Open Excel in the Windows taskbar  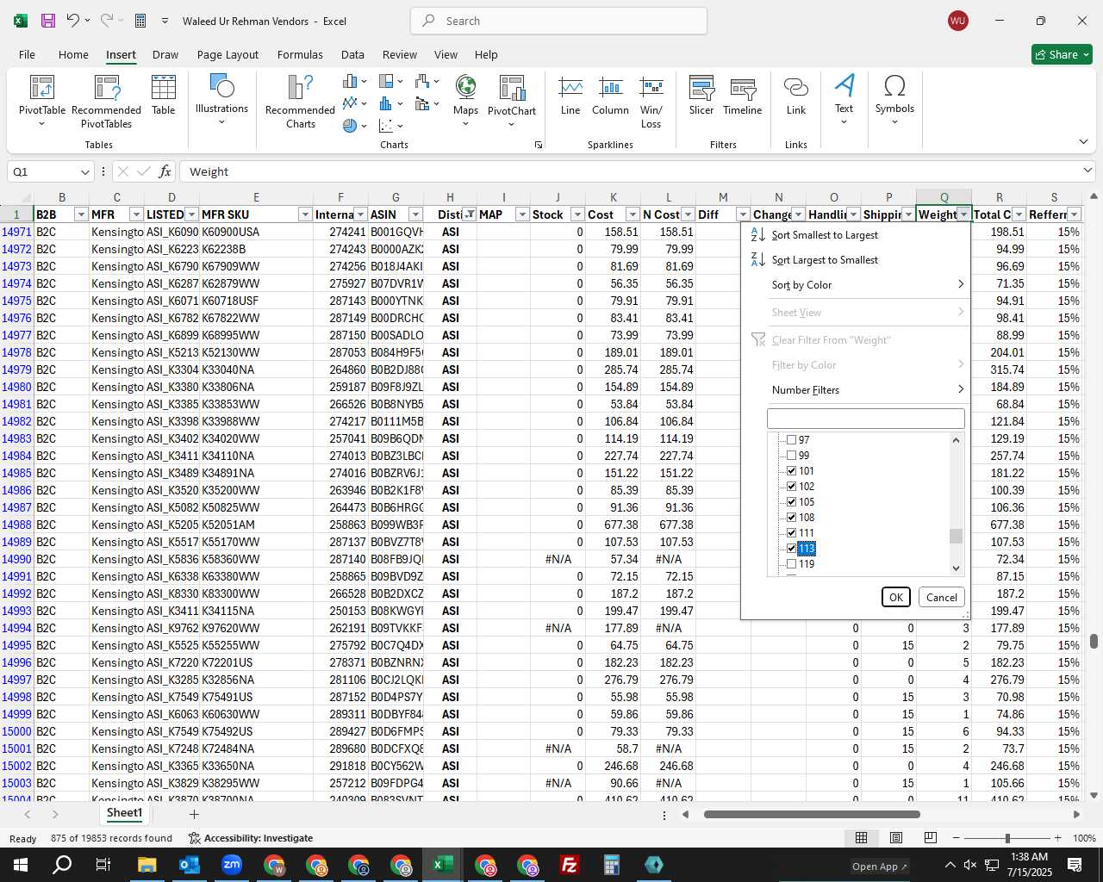443,865
